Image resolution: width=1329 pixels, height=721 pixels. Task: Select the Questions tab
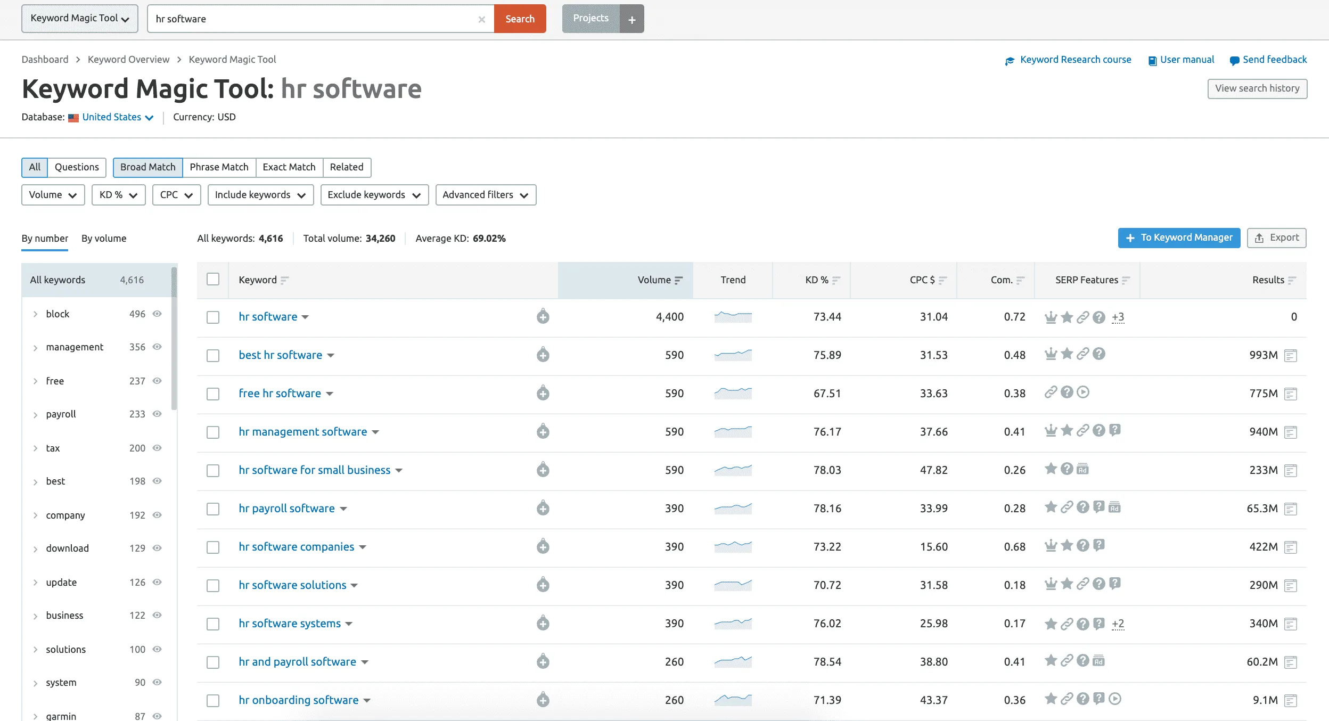(x=77, y=167)
